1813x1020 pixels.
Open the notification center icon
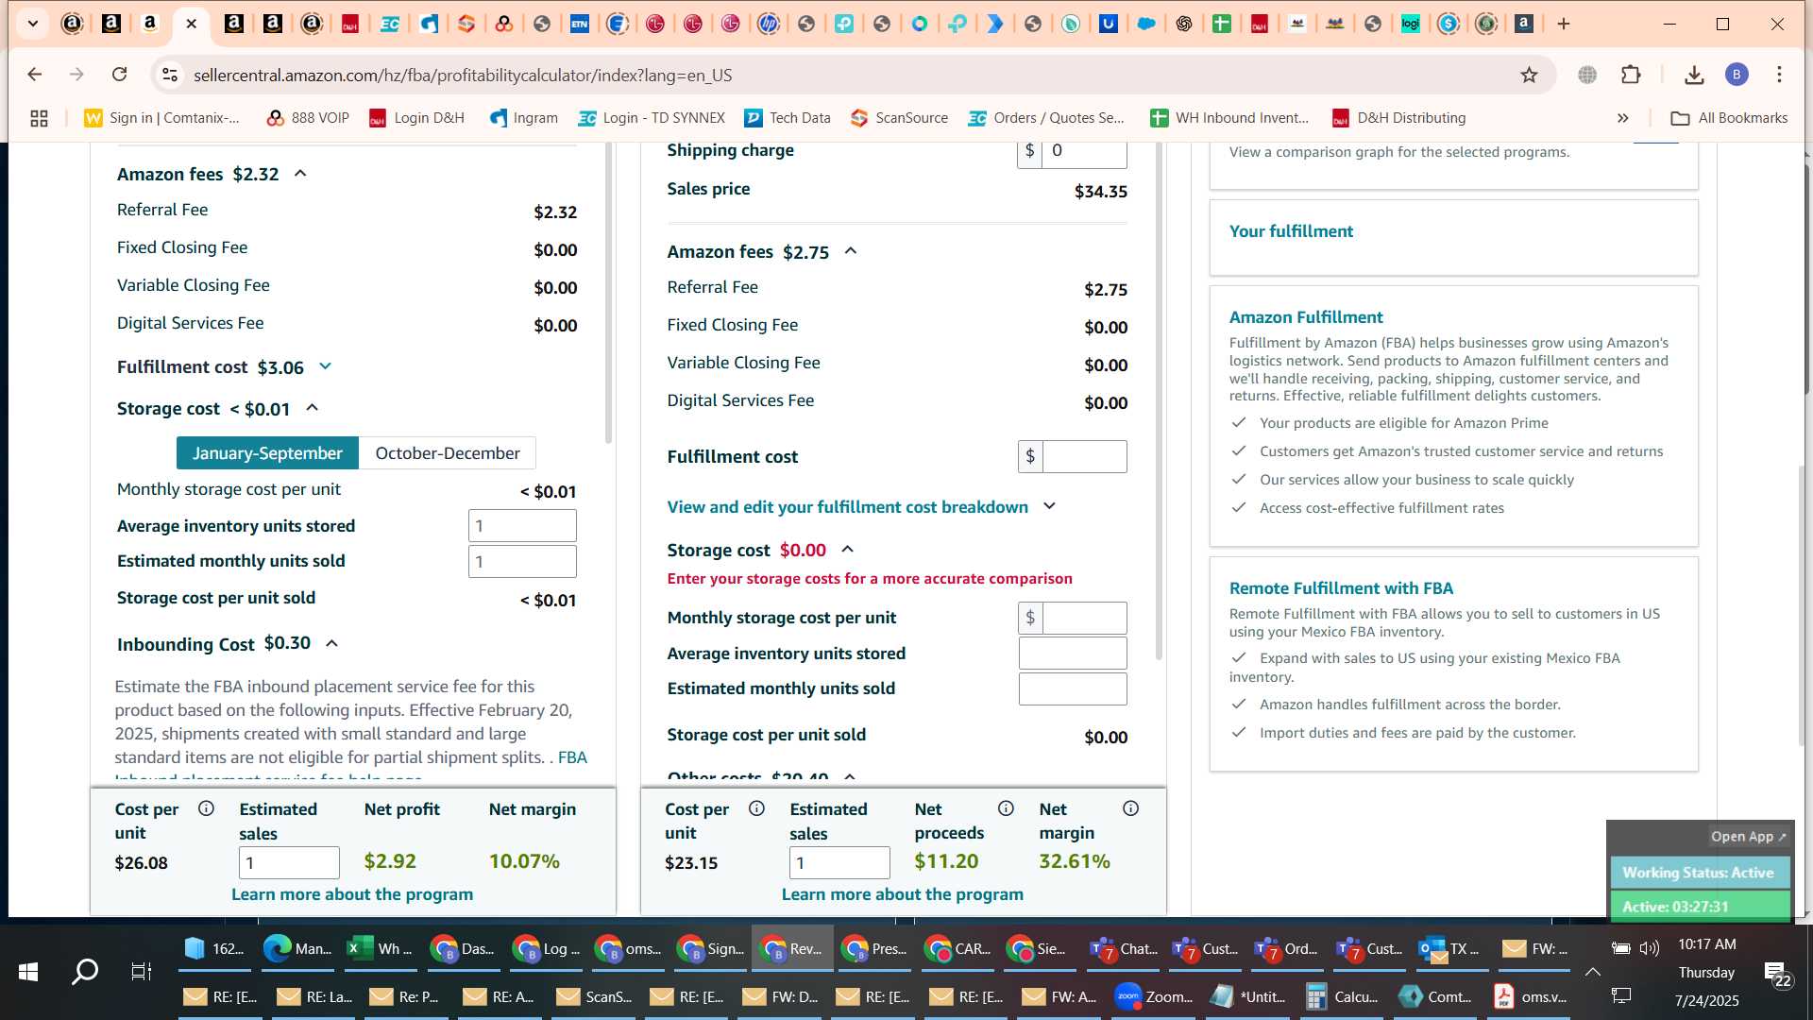(x=1775, y=974)
